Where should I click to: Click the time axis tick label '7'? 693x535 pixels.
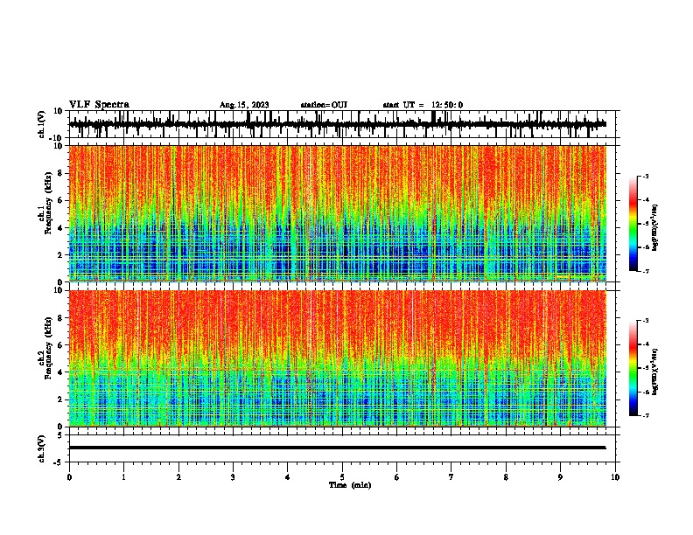click(x=451, y=477)
